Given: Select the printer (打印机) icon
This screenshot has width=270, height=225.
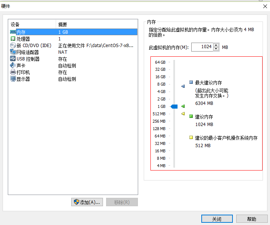Looking at the screenshot, I should point(13,72).
